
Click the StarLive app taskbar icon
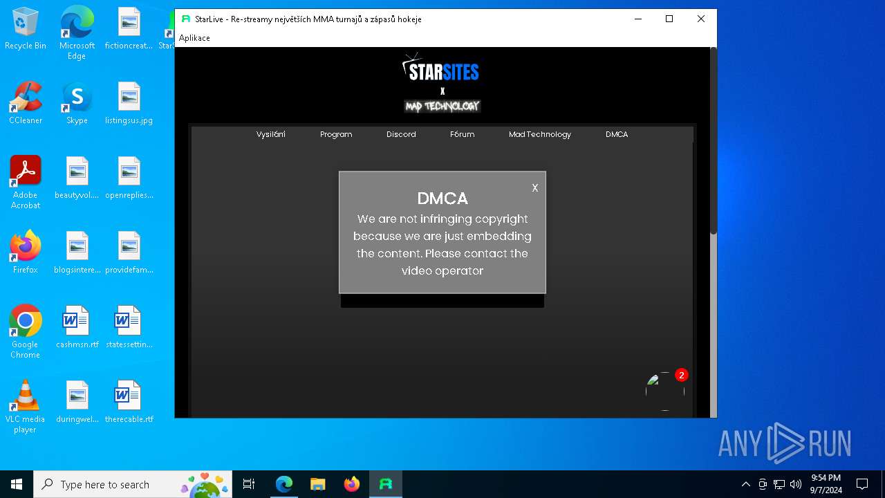click(x=386, y=484)
